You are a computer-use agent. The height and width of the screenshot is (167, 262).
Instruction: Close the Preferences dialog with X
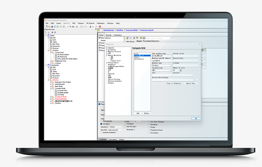[199, 44]
